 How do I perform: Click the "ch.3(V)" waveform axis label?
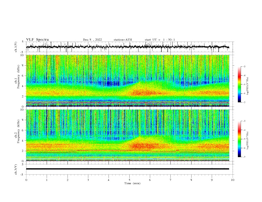[16, 169]
